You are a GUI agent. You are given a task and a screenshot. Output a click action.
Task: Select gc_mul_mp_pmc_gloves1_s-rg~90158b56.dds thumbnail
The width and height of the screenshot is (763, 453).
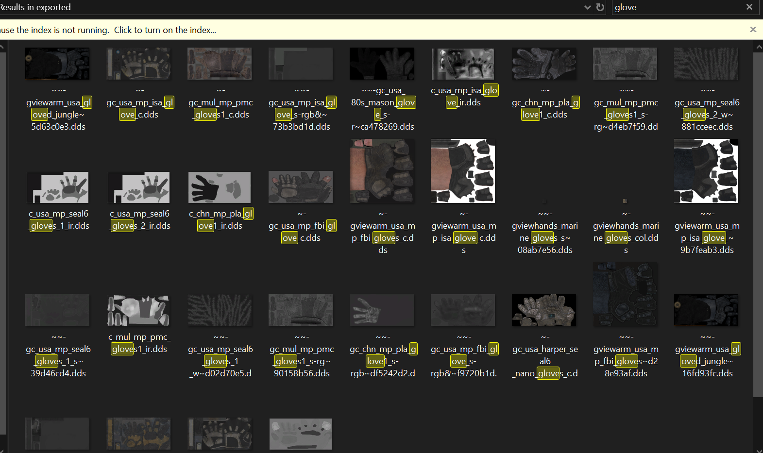pyautogui.click(x=301, y=310)
